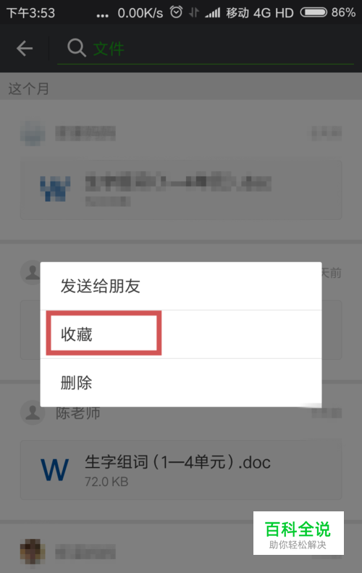Tap the 陈老师 sender name

77,413
